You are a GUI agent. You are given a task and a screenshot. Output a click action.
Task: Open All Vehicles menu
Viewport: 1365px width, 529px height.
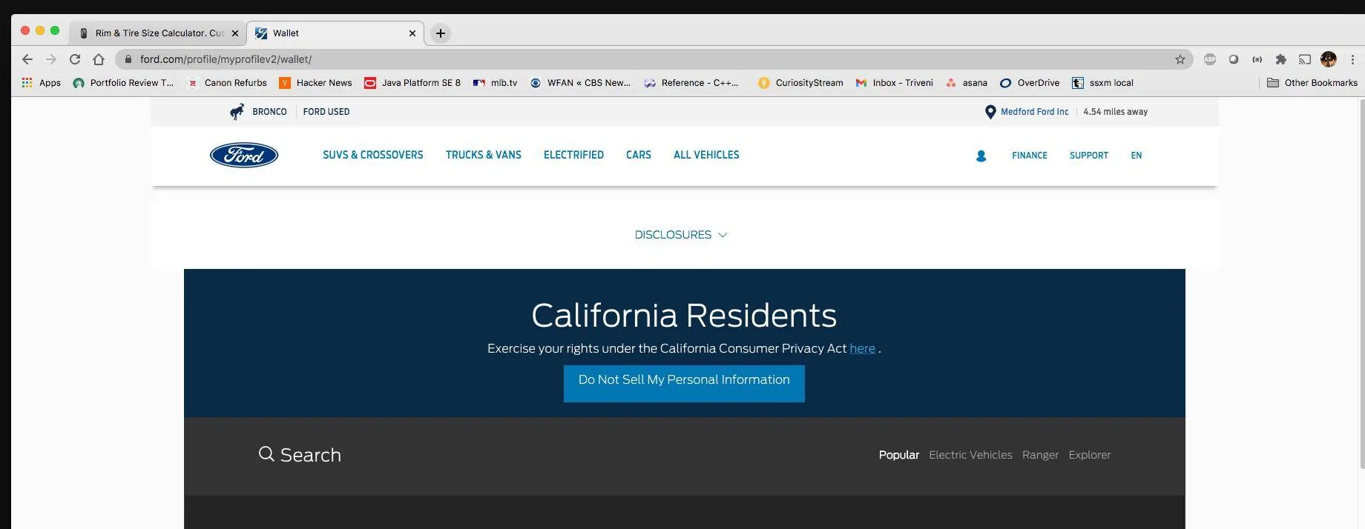(706, 155)
